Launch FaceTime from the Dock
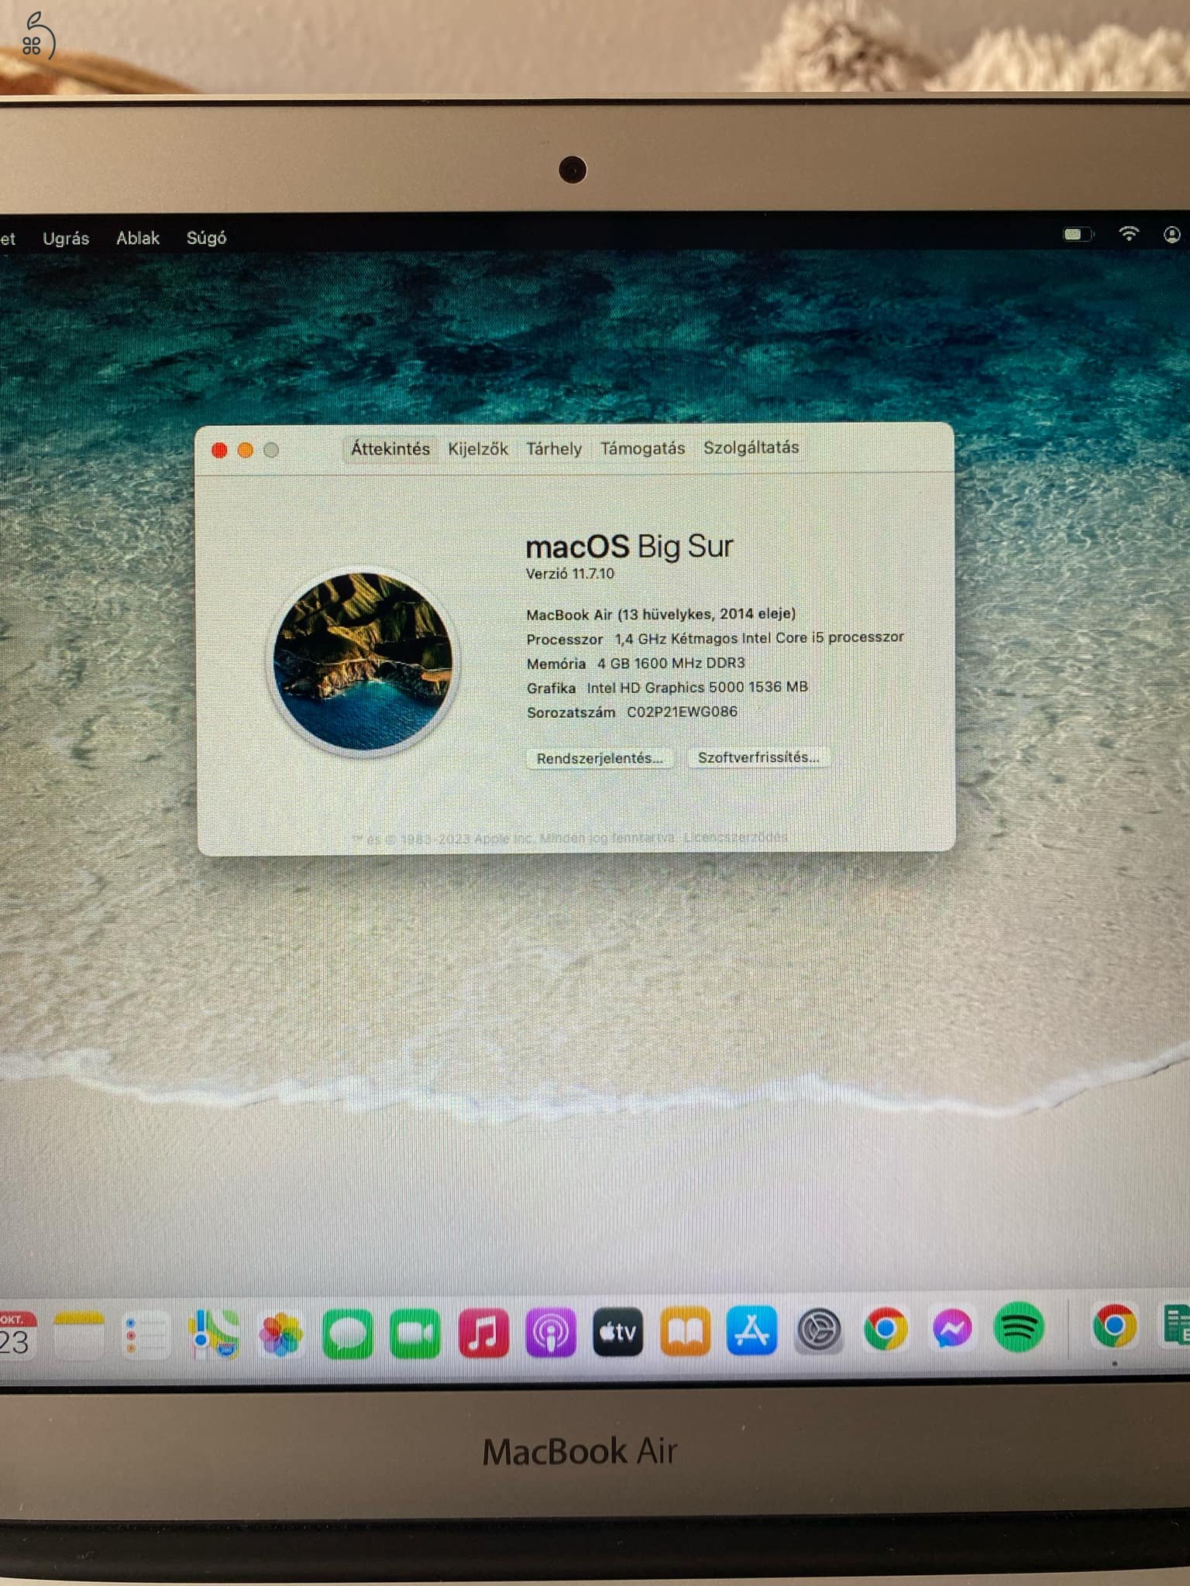Image resolution: width=1190 pixels, height=1586 pixels. click(415, 1334)
